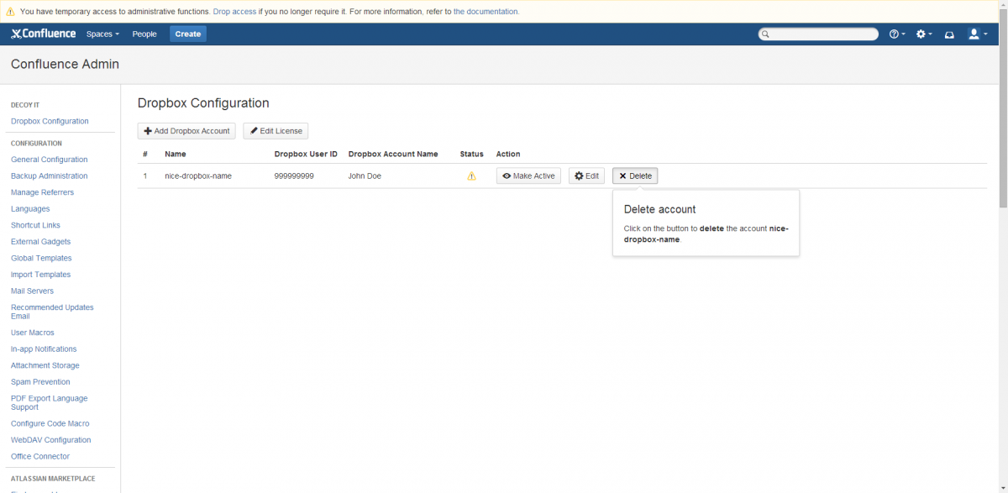Click the Drop access link
The image size is (1008, 493).
[x=235, y=12]
